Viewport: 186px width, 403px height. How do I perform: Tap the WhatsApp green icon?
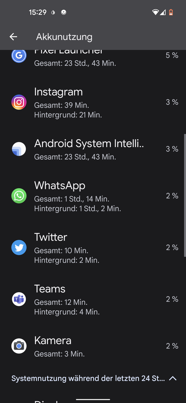pyautogui.click(x=19, y=196)
